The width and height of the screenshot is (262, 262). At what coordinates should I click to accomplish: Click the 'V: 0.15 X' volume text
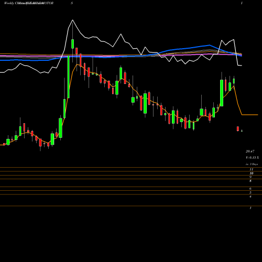[x=253, y=158]
